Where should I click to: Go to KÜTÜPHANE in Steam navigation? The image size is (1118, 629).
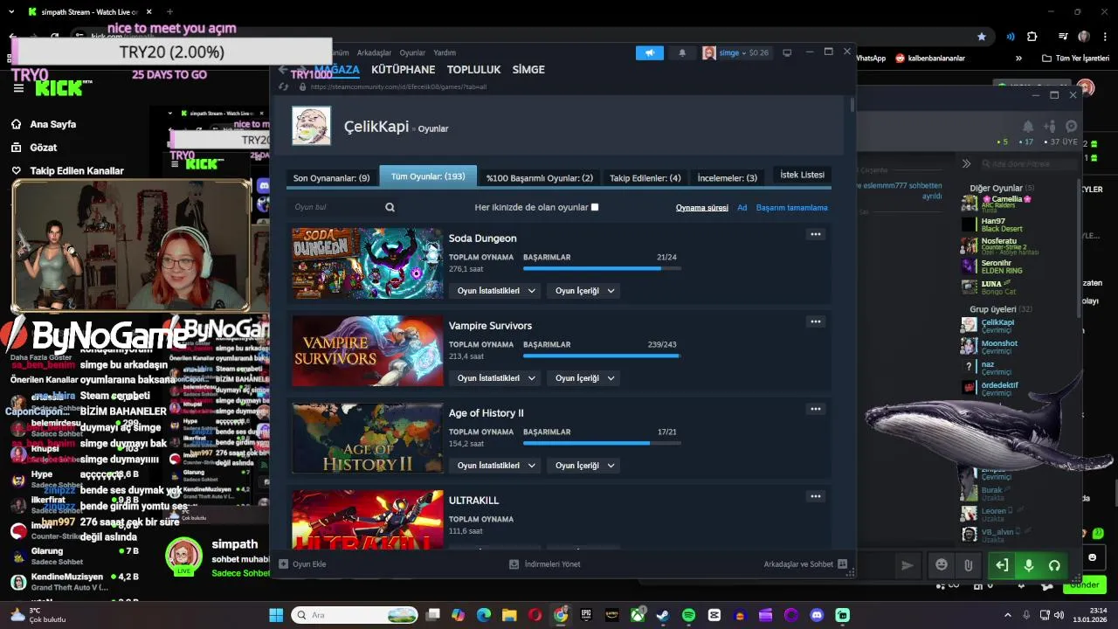403,69
